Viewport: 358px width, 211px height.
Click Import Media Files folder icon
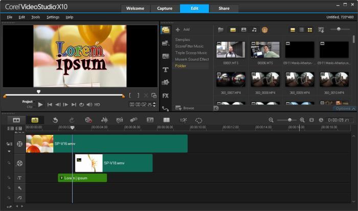click(221, 30)
